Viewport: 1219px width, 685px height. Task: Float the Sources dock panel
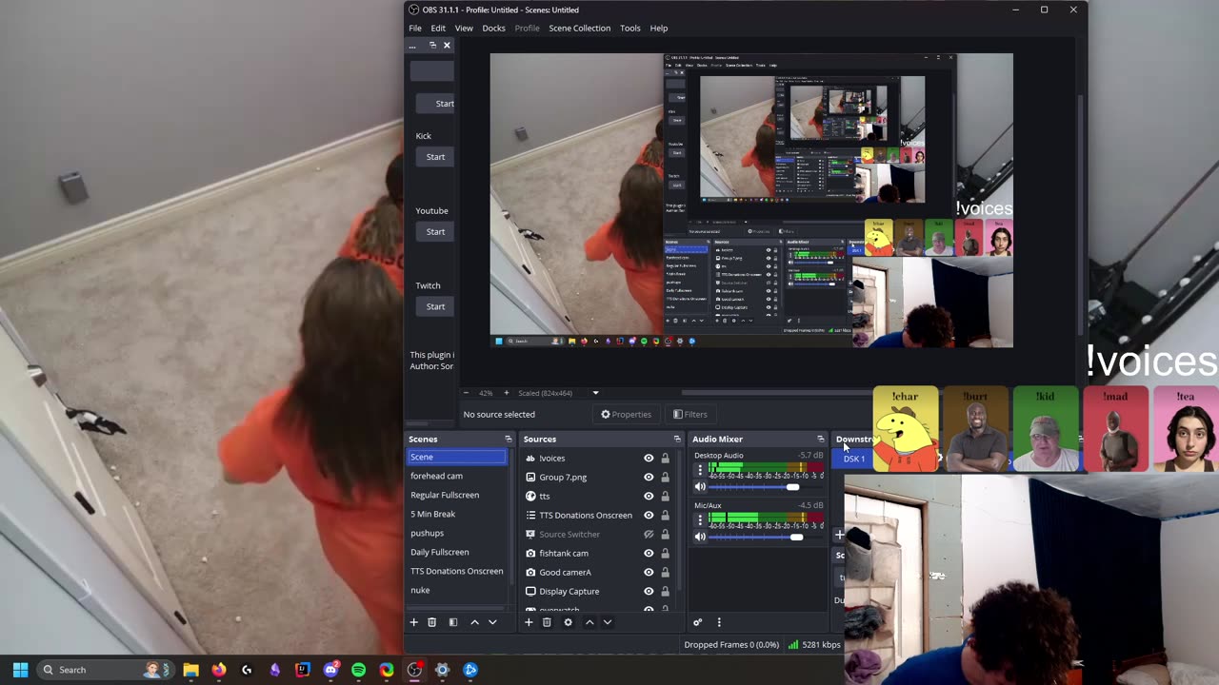click(x=677, y=439)
